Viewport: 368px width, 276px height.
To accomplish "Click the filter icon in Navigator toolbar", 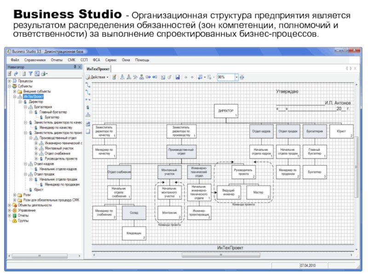I will pos(30,74).
